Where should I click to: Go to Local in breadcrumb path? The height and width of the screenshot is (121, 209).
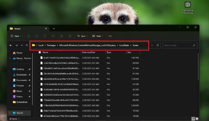pos(41,45)
